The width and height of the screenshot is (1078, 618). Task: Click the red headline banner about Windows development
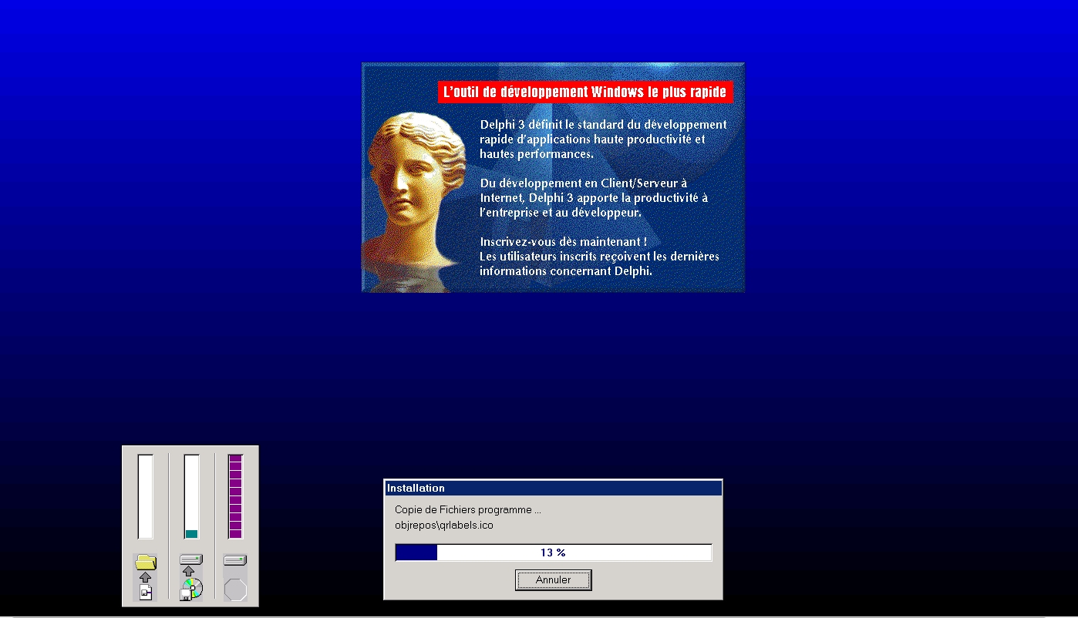[x=584, y=92]
